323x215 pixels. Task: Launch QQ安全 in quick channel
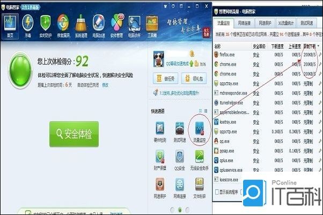[180, 160]
